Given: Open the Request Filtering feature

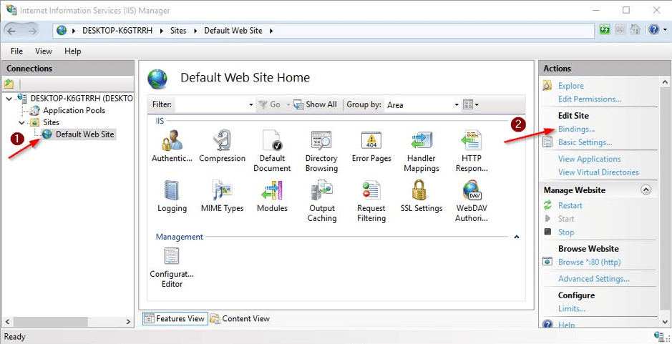Looking at the screenshot, I should (x=371, y=202).
